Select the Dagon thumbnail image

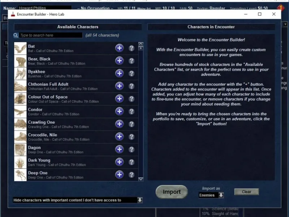[20, 150]
